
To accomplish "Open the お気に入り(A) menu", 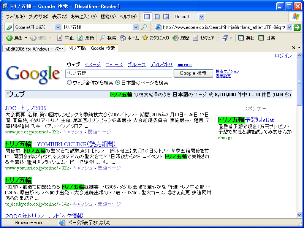I will pos(84,17).
